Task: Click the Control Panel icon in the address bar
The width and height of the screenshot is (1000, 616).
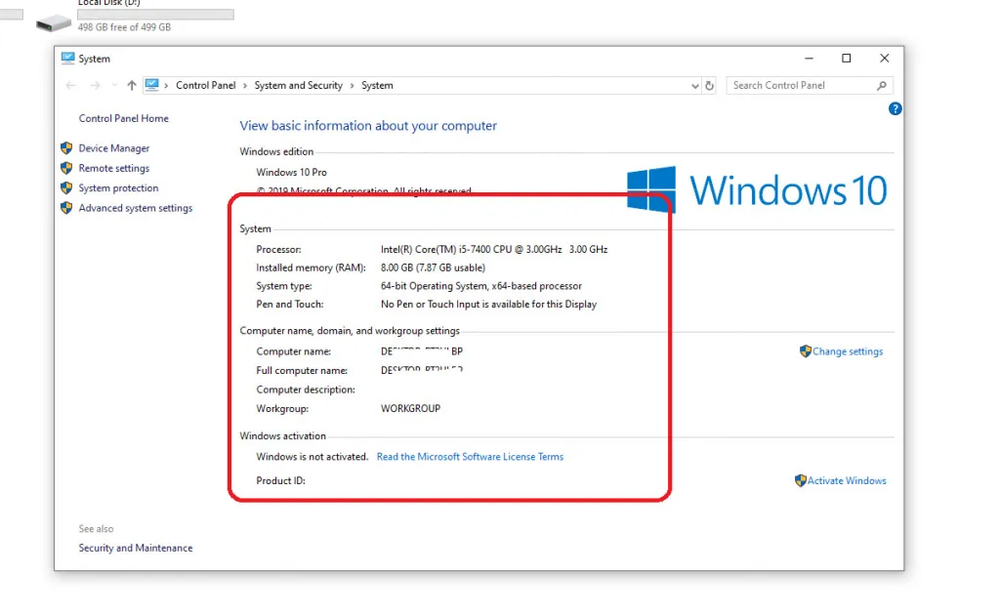Action: coord(151,85)
